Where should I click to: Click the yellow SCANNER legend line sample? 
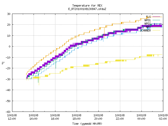[156, 30]
